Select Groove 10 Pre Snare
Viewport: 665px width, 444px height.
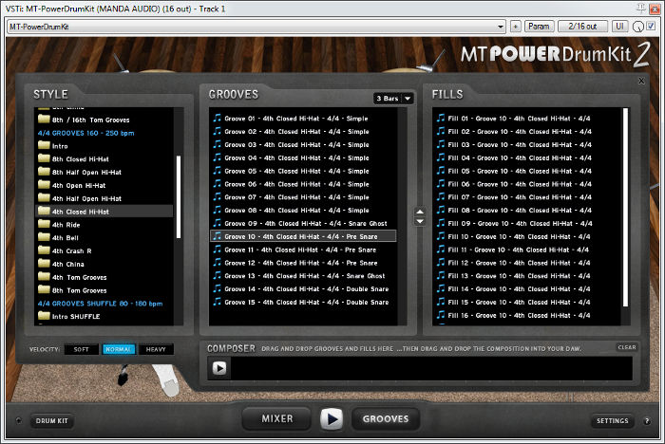tap(303, 236)
